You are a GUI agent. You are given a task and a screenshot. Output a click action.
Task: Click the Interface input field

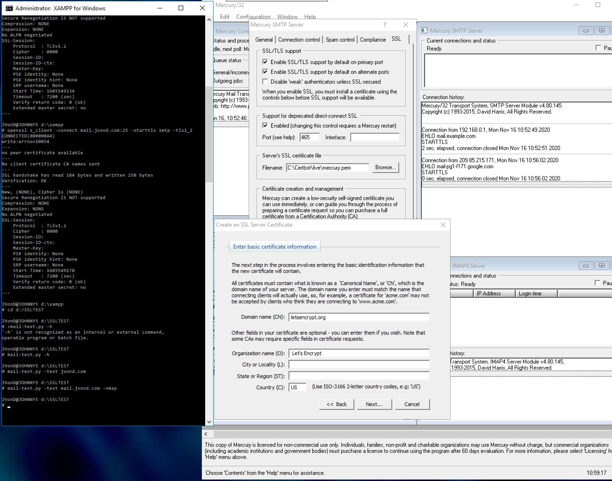point(375,137)
